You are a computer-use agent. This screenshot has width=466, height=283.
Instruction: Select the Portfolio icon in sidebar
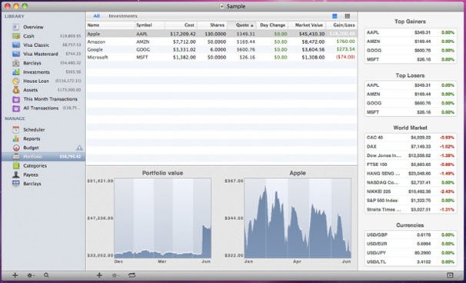[x=16, y=157]
